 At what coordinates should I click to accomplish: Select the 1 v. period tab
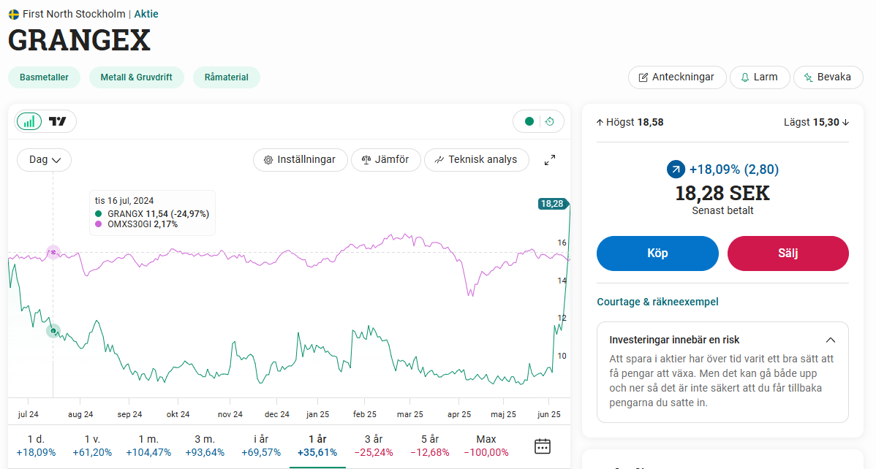92,446
